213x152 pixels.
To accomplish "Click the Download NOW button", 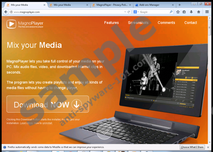I will tap(47, 104).
